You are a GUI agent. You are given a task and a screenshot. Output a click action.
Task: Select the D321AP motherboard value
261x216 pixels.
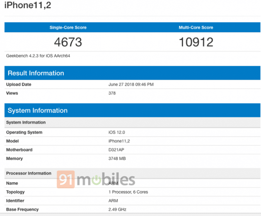118,150
